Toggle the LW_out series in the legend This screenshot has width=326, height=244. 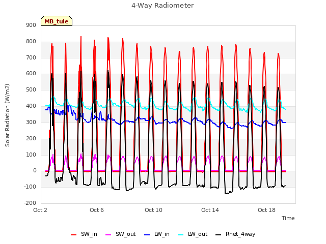tap(193, 234)
